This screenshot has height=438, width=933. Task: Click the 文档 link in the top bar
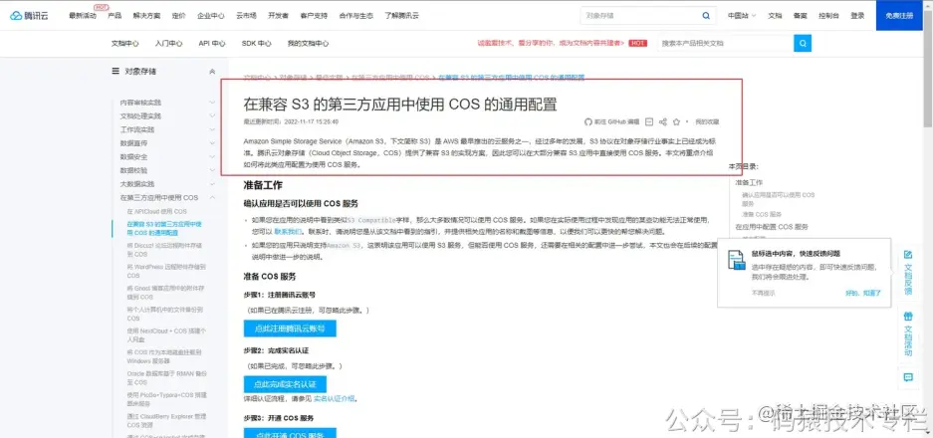775,16
